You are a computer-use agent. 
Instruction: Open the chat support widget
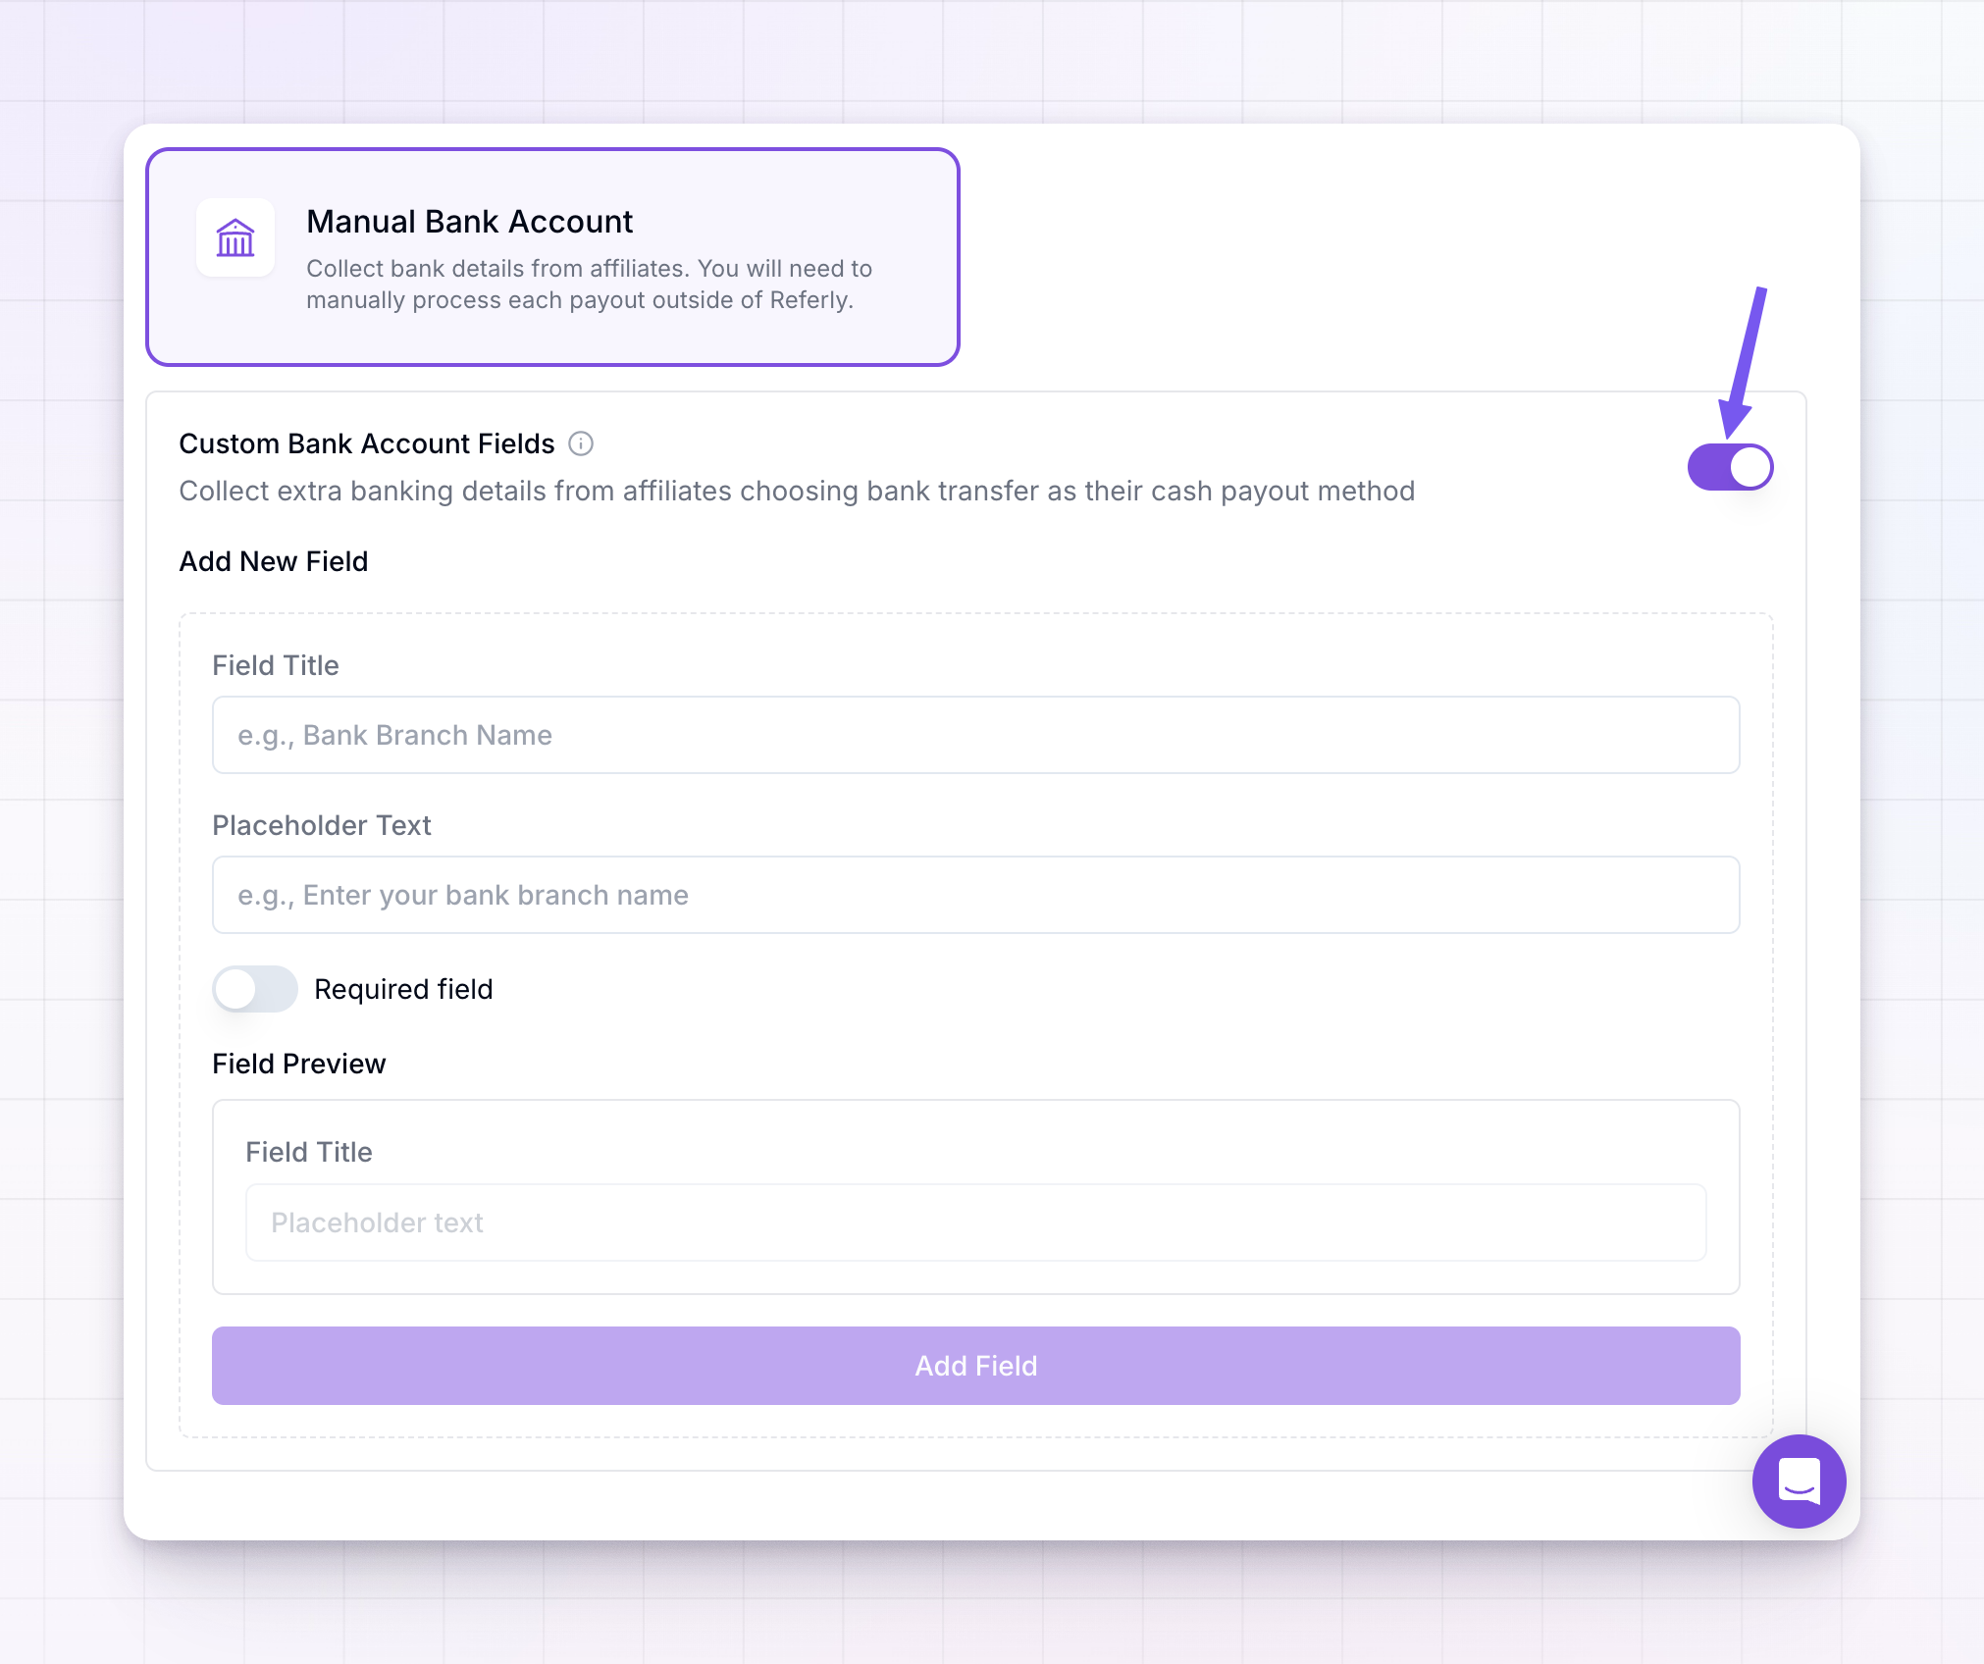tap(1800, 1481)
